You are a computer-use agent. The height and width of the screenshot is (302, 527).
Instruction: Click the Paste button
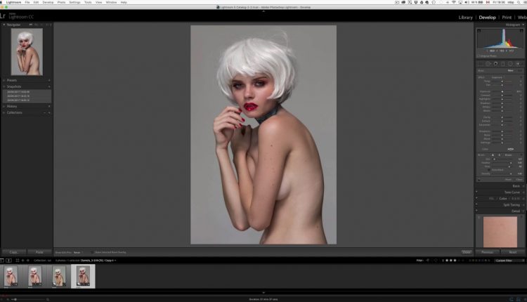click(x=39, y=252)
